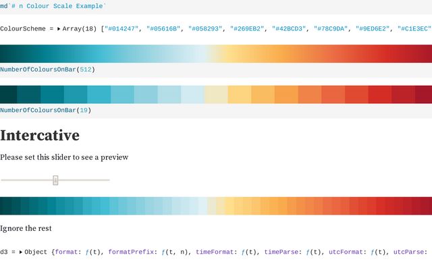Click the pale yellow swatch right of cream
Viewport: 432px width, 270px height.
(x=239, y=94)
